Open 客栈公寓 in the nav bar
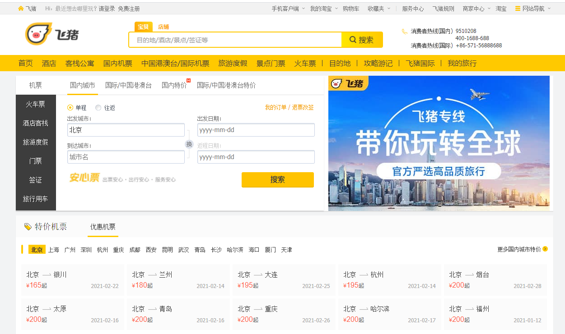Viewport: 565px width, 334px height. 80,63
